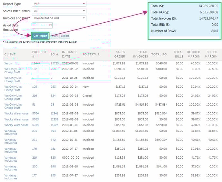Open the Invoices and Bills dropdown

(x=59, y=18)
